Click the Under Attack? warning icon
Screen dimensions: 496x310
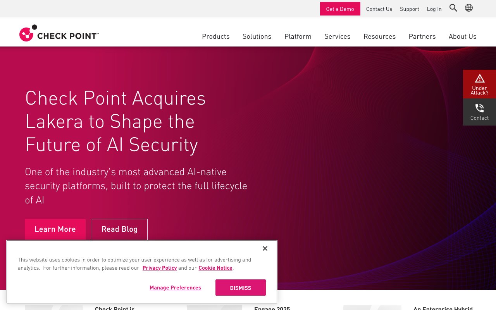pos(479,78)
